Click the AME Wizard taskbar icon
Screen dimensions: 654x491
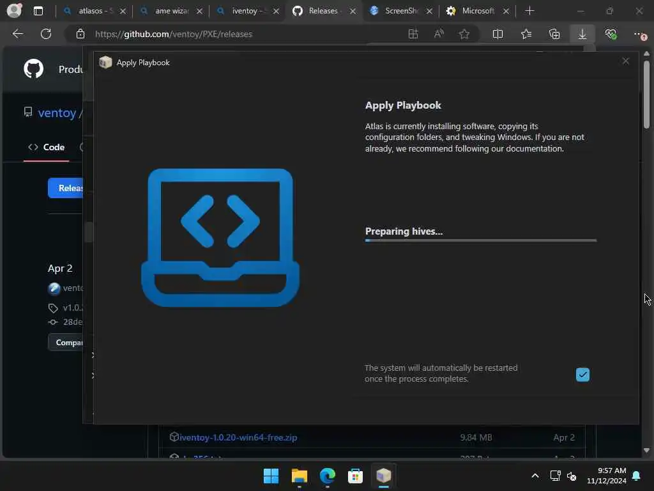[384, 476]
